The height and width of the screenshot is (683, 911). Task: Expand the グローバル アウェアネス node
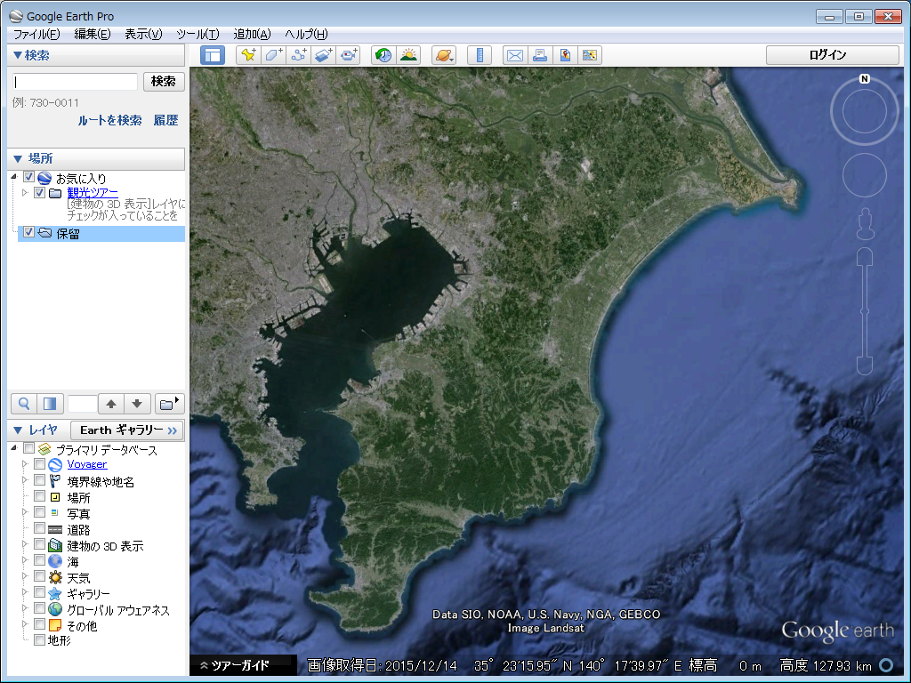pos(24,608)
